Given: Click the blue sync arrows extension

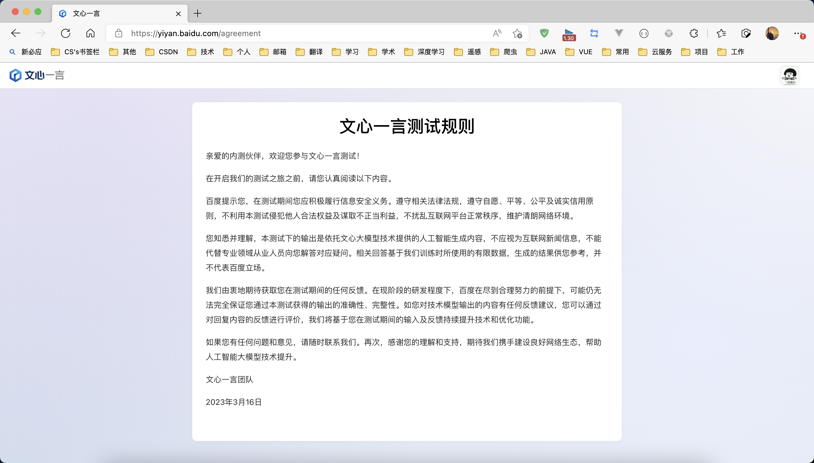Looking at the screenshot, I should click(594, 33).
